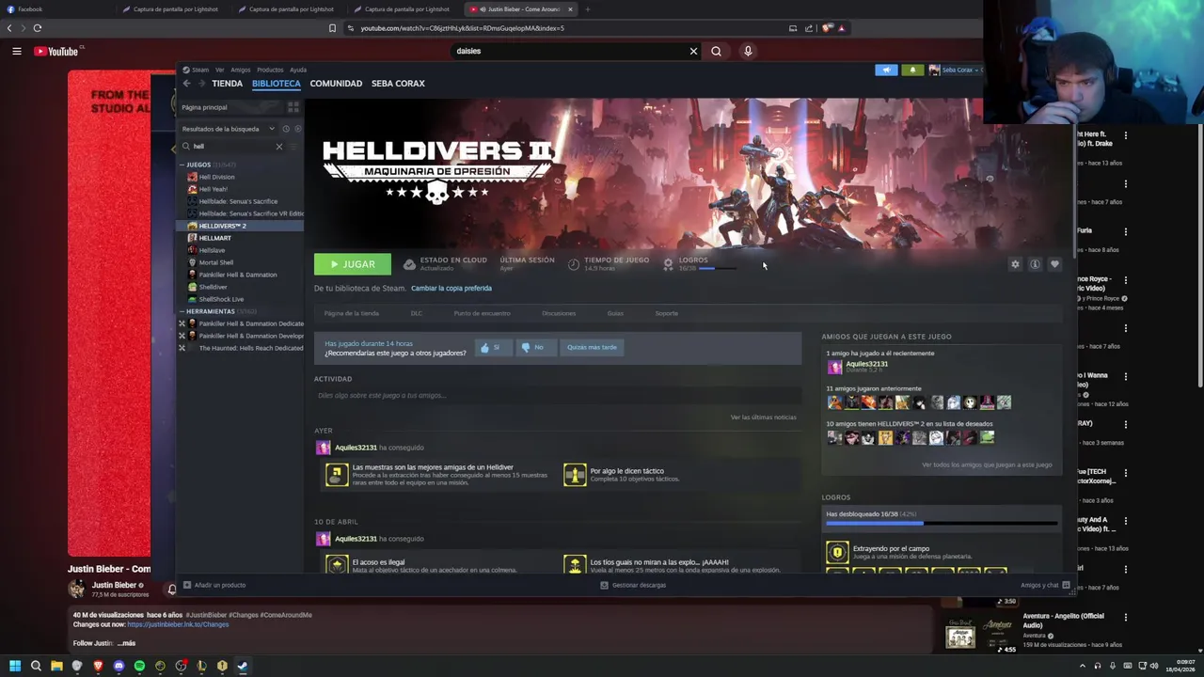Viewport: 1204px width, 677px height.
Task: Open Ver las últimas noticias link
Action: (x=763, y=417)
